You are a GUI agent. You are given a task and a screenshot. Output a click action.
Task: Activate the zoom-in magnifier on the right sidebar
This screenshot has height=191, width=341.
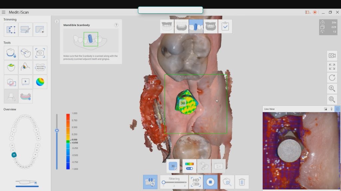tap(332, 89)
